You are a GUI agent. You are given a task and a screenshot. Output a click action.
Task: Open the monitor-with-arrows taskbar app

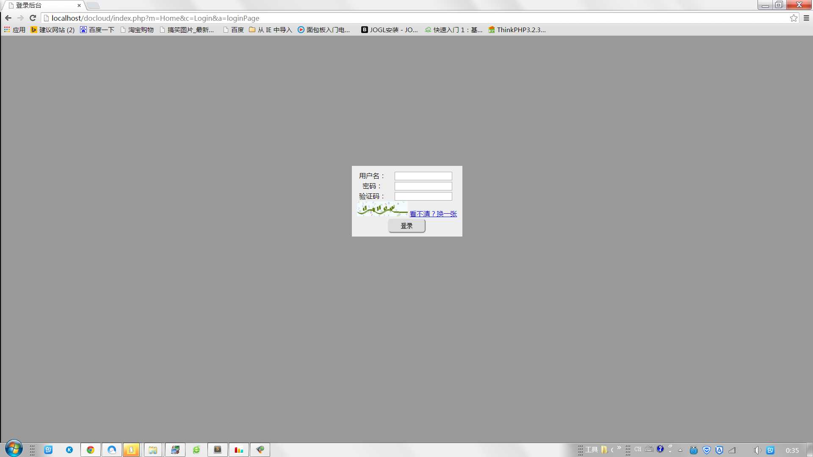[x=175, y=450]
